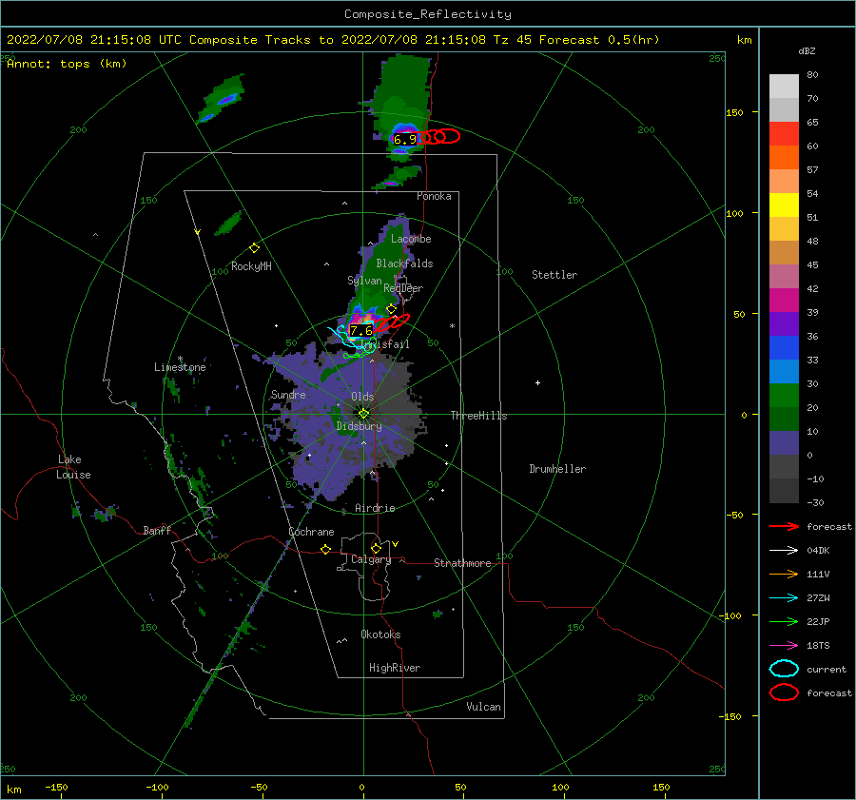Viewport: 856px width, 800px height.
Task: Click the 6.9 storm top label north of Ponoka
Action: 405,139
